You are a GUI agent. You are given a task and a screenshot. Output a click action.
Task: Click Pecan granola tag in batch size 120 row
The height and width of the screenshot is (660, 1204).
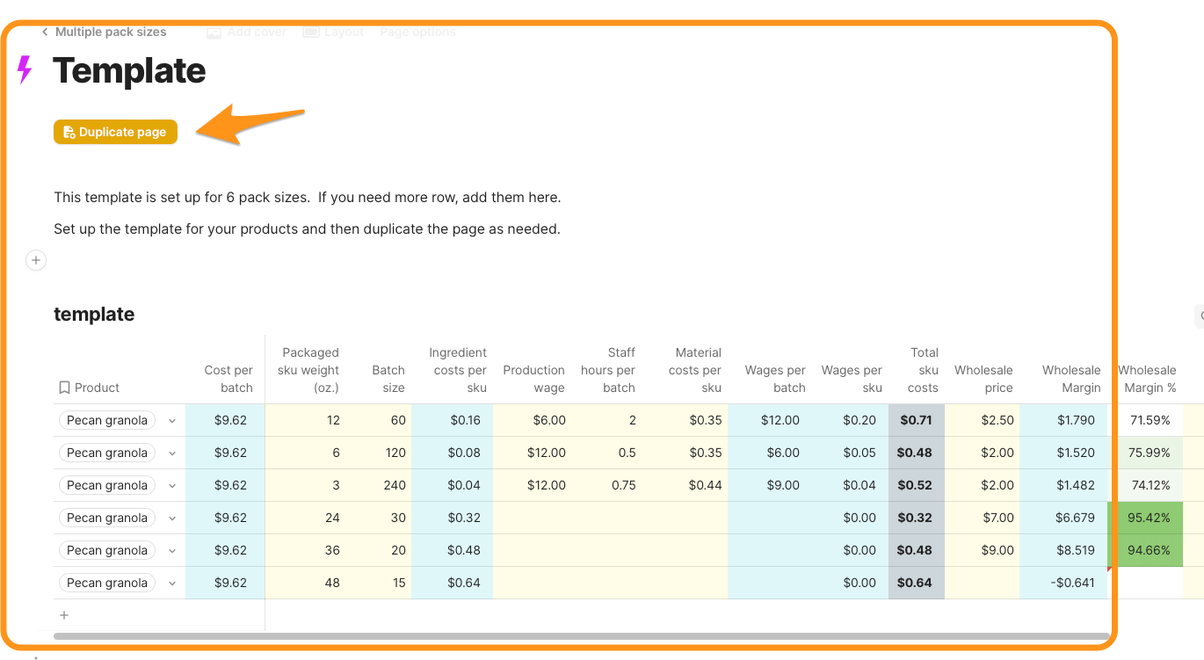click(107, 453)
